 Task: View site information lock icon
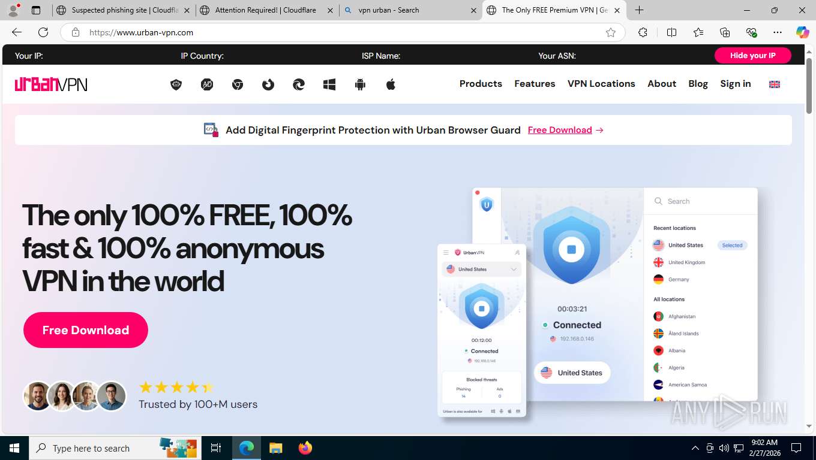click(x=76, y=32)
